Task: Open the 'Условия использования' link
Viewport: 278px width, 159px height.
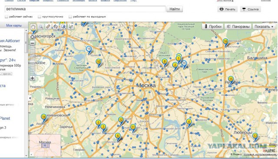Action: pyautogui.click(x=260, y=154)
